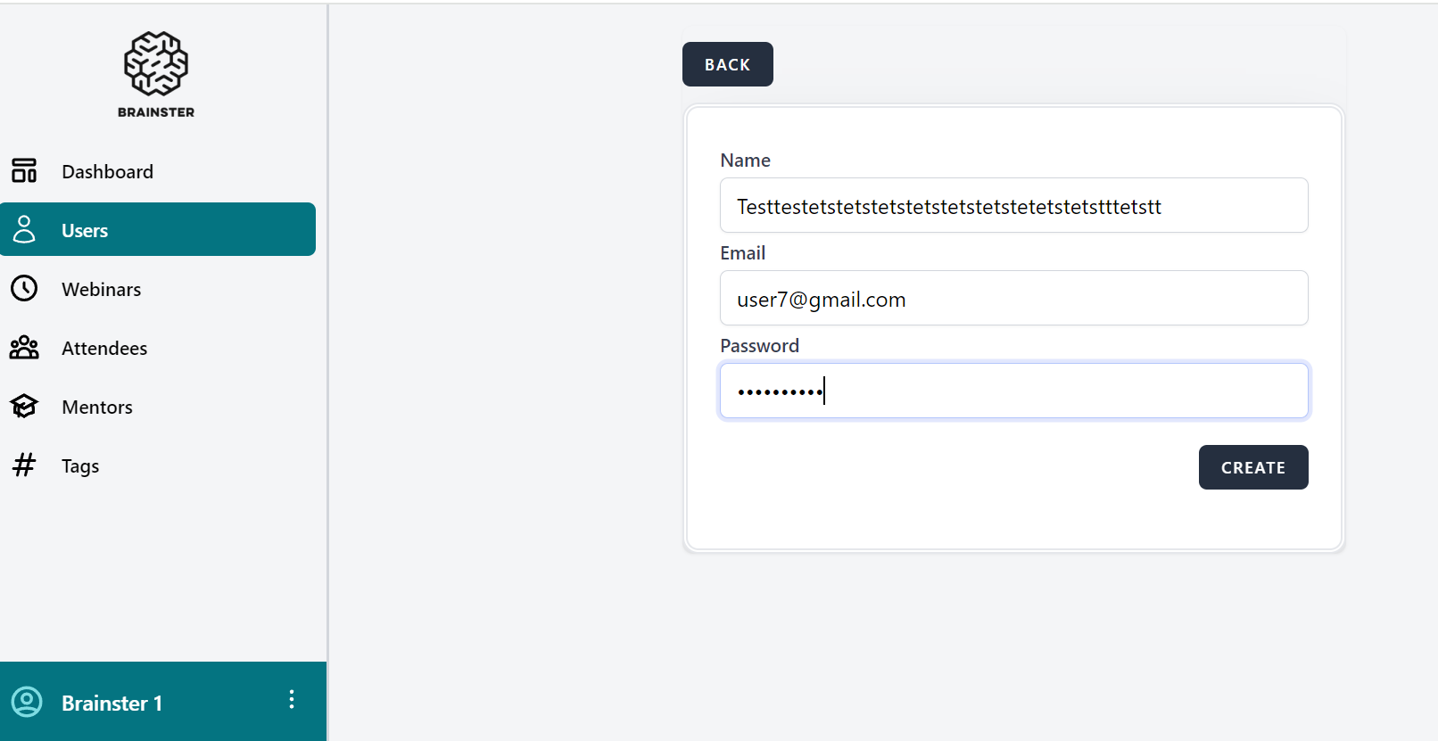Screen dimensions: 1438x741
Task: Click the Mentors graduation cap icon
Action: [24, 407]
